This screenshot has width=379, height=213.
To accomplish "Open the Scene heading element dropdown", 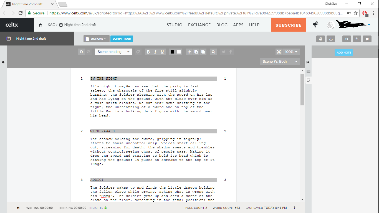I will tap(113, 52).
